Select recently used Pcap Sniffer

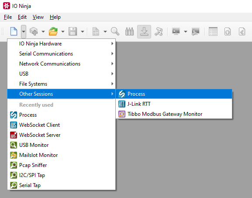(x=62, y=165)
